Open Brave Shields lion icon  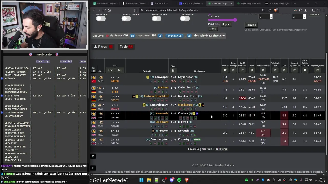pos(276,10)
